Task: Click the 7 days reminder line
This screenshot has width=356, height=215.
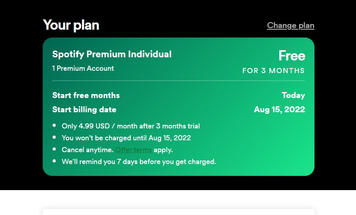Action: click(139, 162)
